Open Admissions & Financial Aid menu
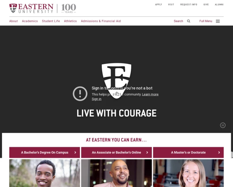 pyautogui.click(x=101, y=21)
